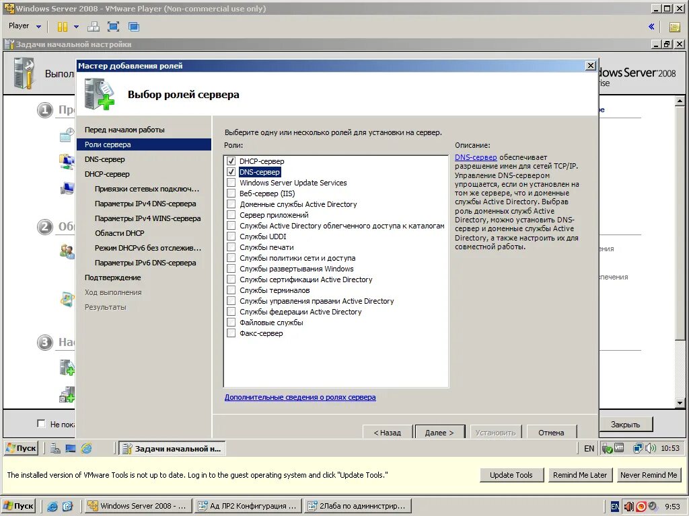
Task: Select Перед началом работы wizard step
Action: 124,130
